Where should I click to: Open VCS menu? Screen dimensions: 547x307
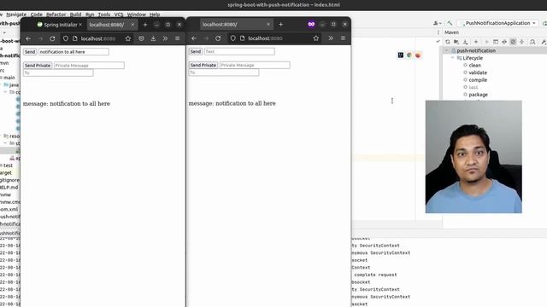(x=119, y=14)
